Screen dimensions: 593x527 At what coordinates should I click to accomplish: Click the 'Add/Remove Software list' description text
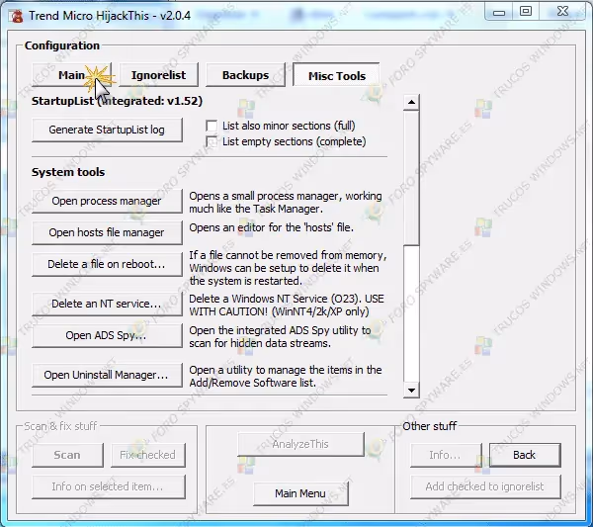coord(286,376)
